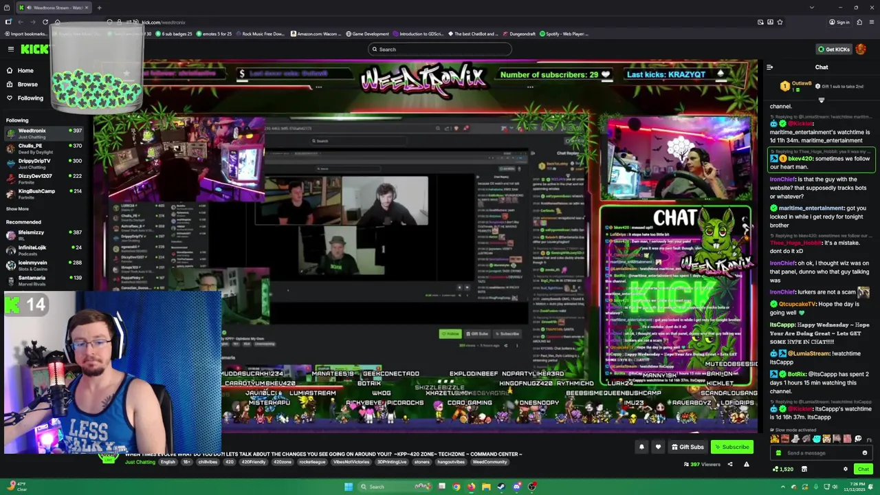Select Chulls_PE channel in Following list
Screen dimensions: 880x495
click(44, 148)
